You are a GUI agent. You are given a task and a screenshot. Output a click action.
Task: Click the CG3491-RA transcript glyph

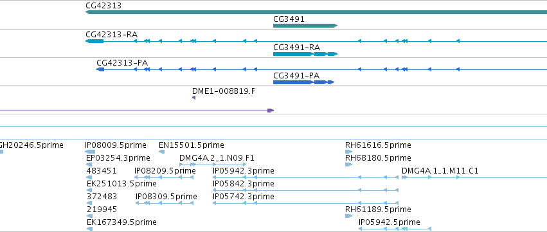pos(305,54)
